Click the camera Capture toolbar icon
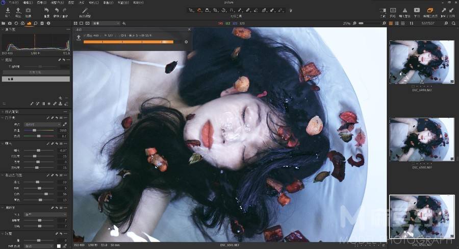459x249 pixels. (x=28, y=11)
